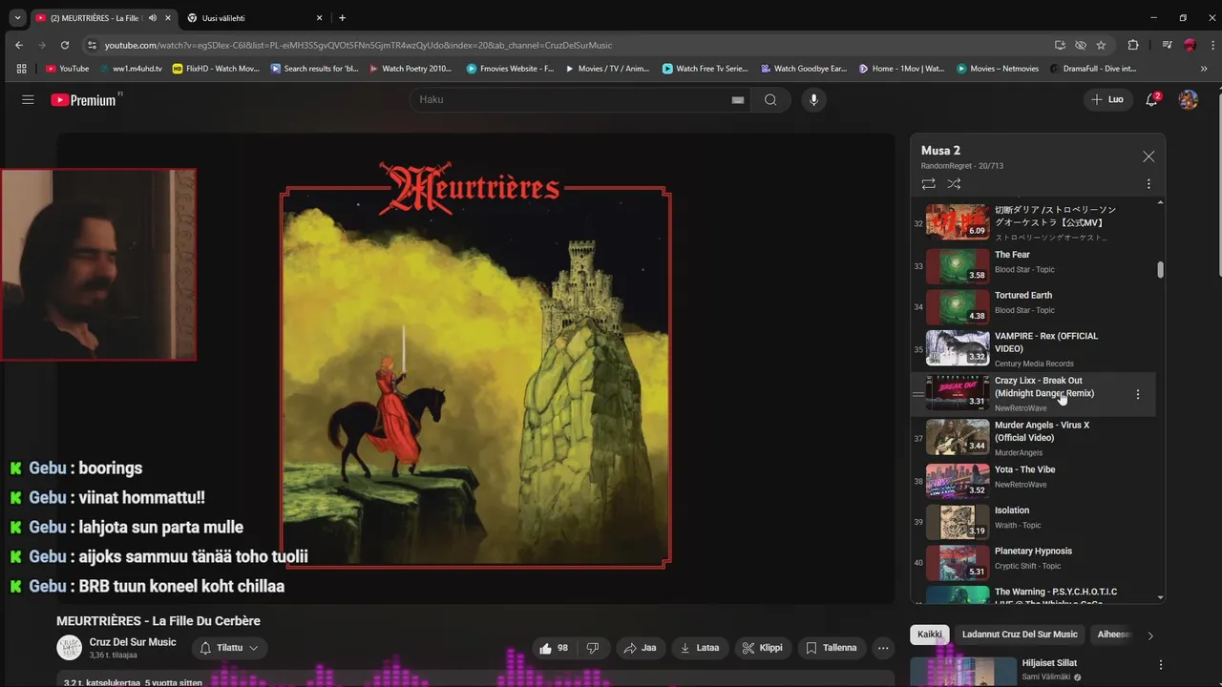Show more bookmarks with the double chevron

pos(1203,69)
